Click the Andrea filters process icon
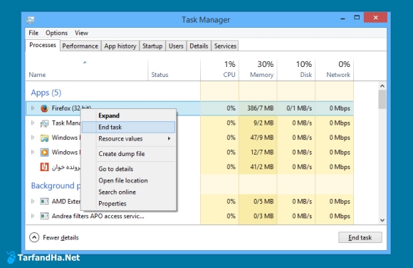This screenshot has height=268, width=413. (x=45, y=216)
